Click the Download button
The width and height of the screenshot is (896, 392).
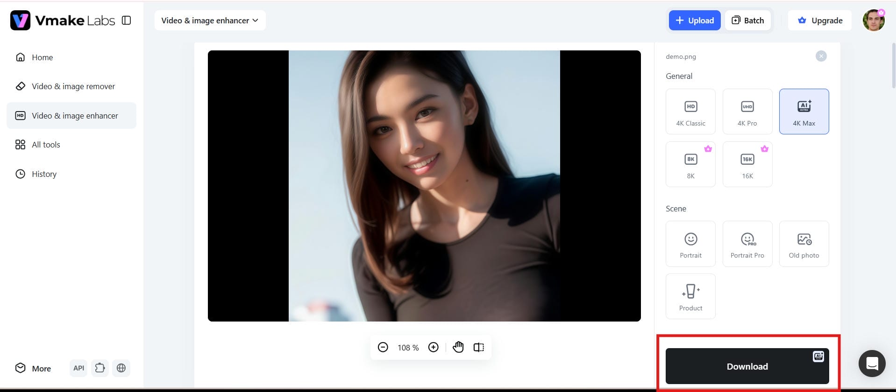(x=747, y=366)
